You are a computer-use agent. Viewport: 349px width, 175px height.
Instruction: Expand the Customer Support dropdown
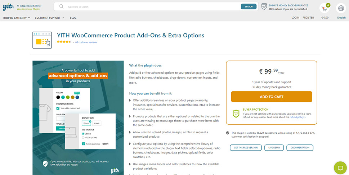pos(49,18)
